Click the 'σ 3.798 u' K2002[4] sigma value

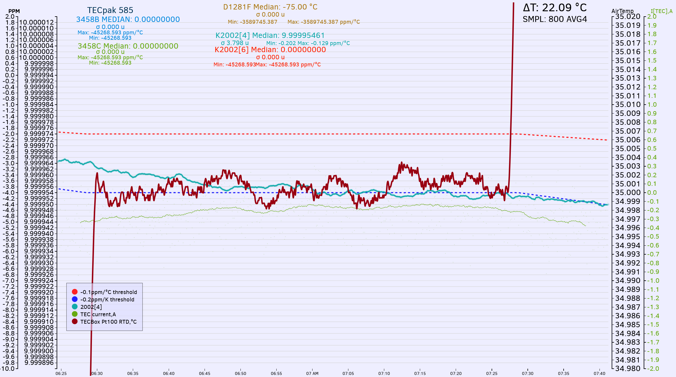(235, 43)
